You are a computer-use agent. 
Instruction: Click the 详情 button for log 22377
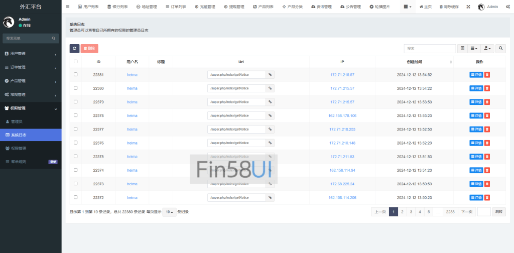click(476, 130)
